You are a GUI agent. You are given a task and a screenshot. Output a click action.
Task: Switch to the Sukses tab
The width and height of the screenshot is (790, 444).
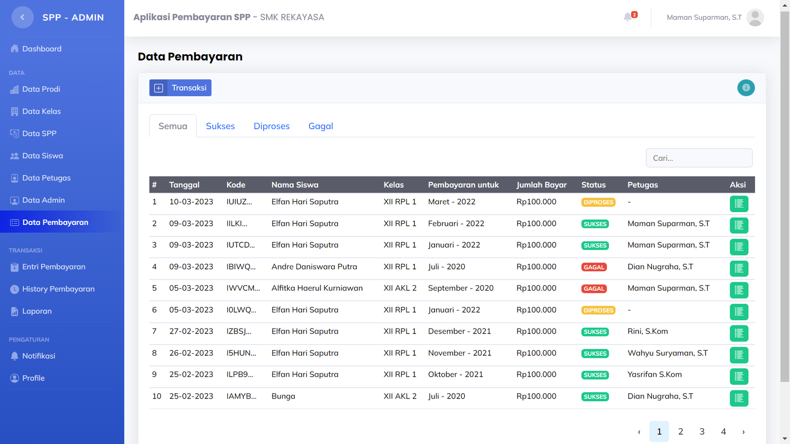pyautogui.click(x=220, y=126)
